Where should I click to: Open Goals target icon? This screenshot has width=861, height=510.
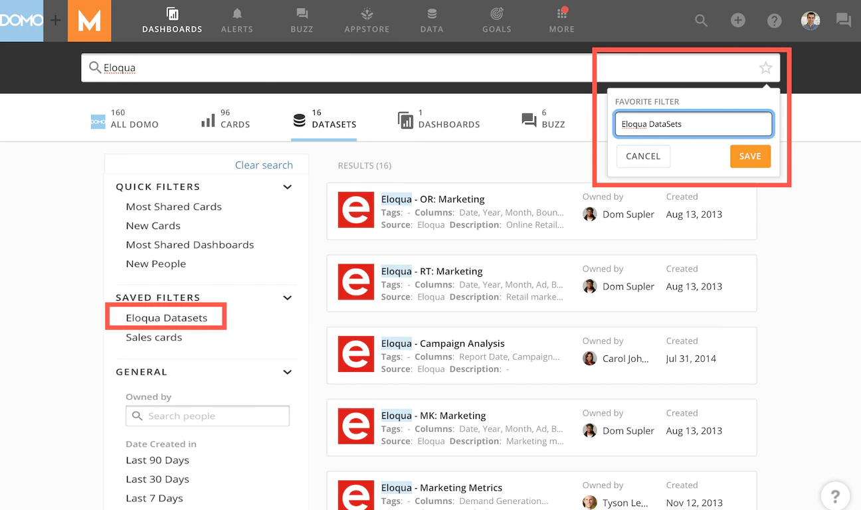tap(496, 20)
